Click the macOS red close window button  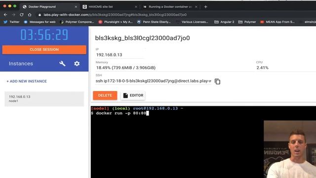(5, 6)
